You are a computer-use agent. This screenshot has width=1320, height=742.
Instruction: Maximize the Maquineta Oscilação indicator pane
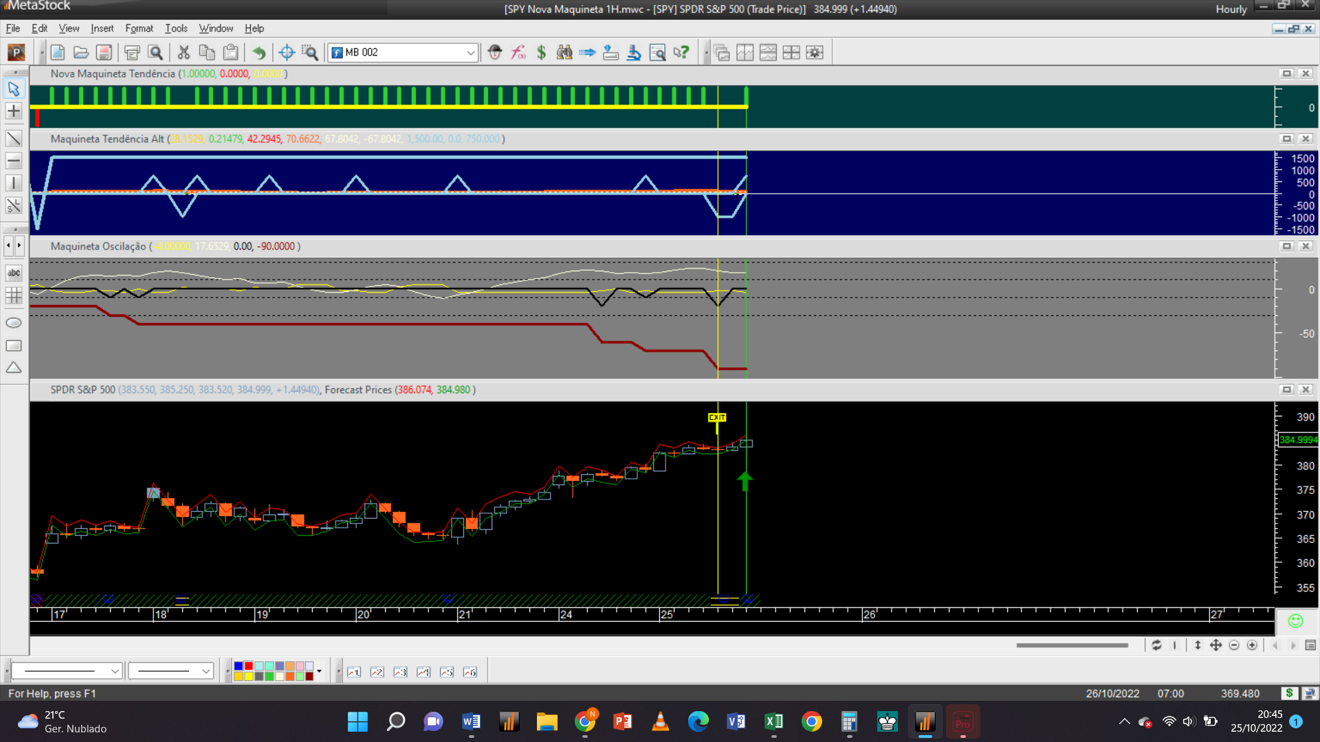[1287, 246]
